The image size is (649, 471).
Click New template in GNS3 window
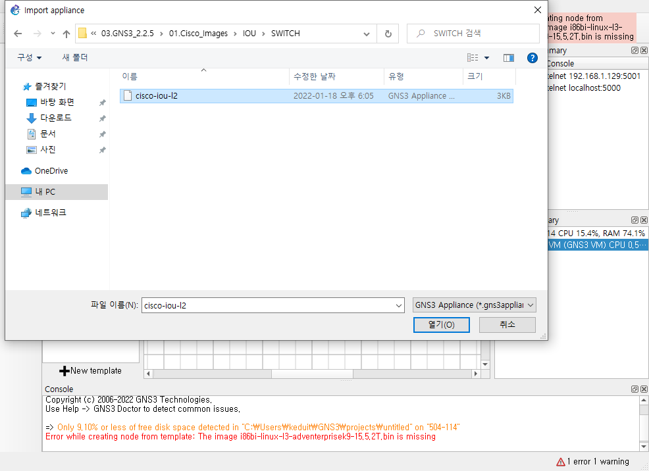[91, 371]
